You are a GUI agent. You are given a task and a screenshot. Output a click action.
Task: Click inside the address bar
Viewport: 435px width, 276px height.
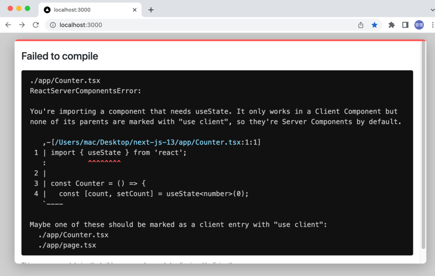pos(170,25)
